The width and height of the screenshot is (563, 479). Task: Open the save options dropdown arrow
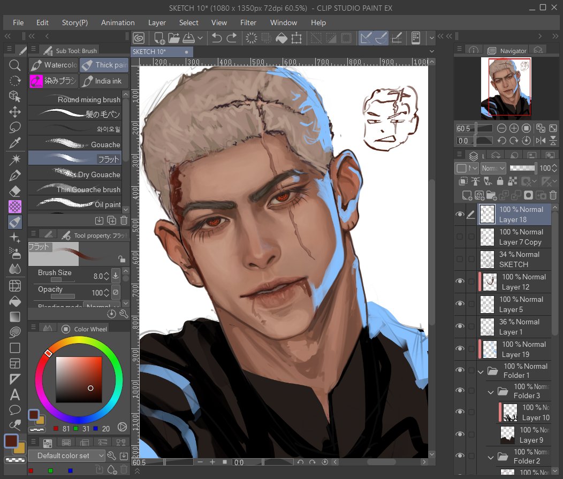(x=200, y=37)
